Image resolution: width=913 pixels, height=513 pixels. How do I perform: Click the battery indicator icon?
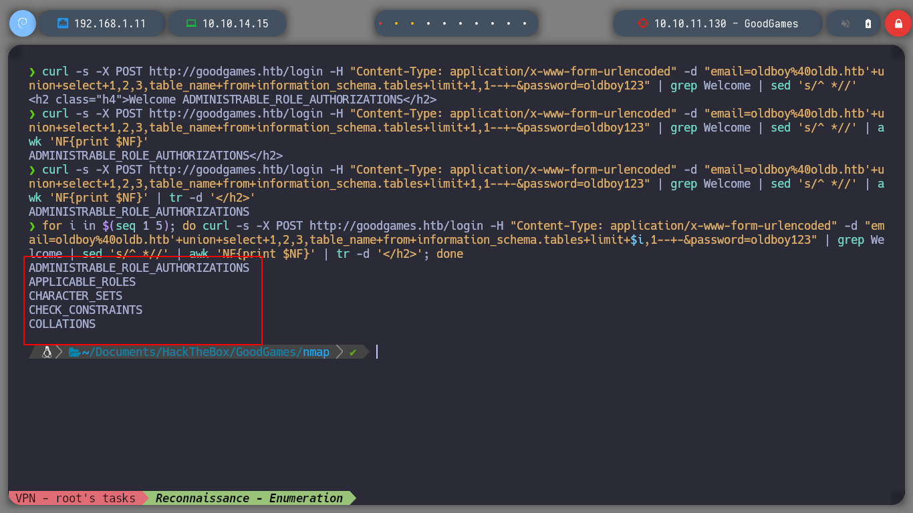point(868,23)
